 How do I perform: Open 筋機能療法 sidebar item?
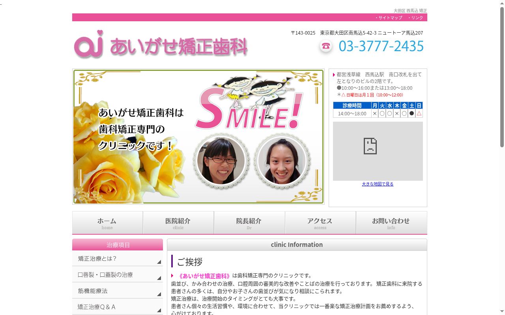tap(118, 291)
